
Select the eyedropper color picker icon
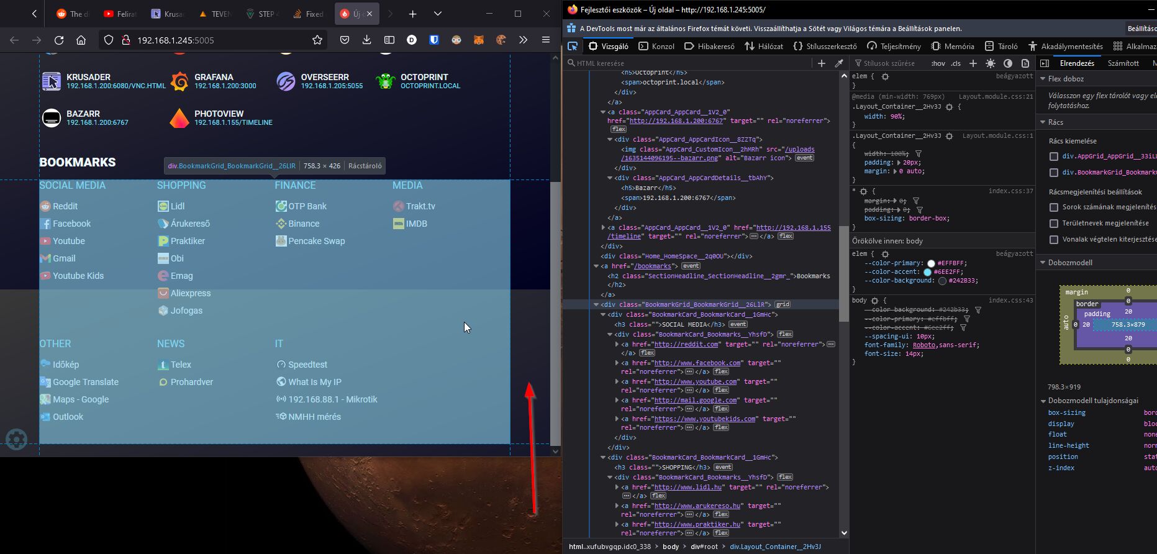tap(838, 63)
